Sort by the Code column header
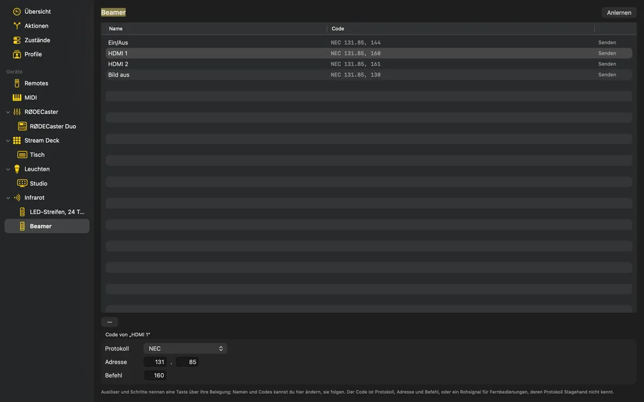Screen dimensions: 644x402 pos(461,29)
